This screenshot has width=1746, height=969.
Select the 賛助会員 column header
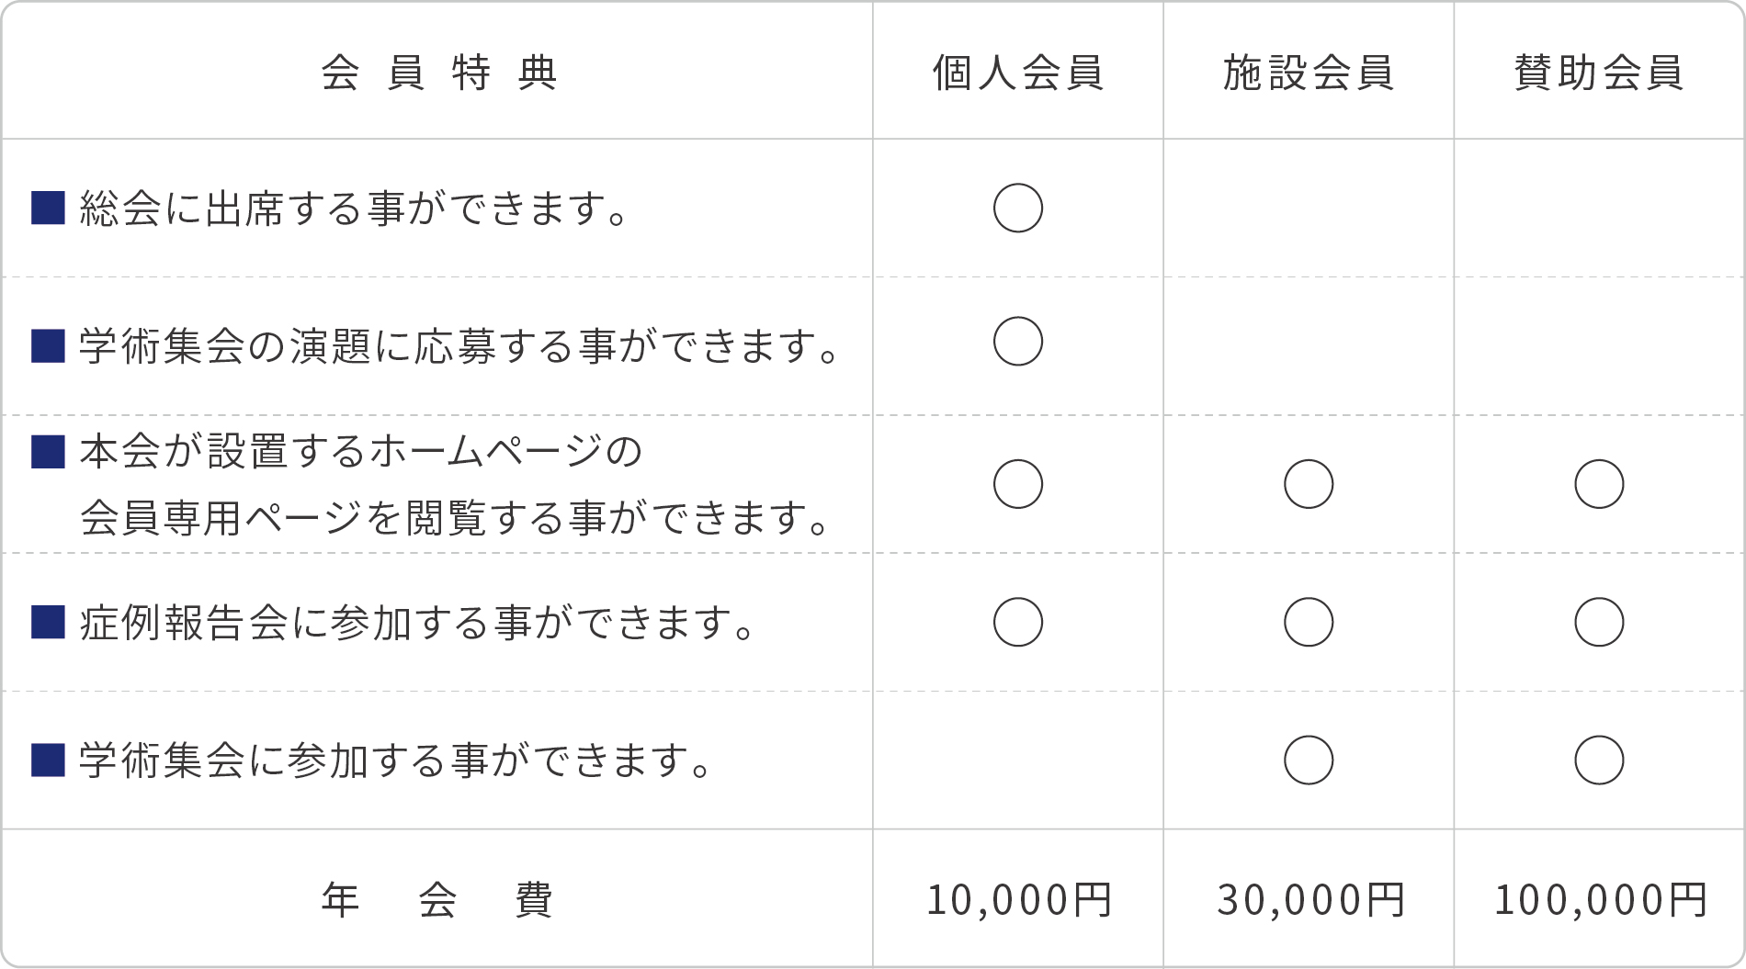tap(1599, 73)
